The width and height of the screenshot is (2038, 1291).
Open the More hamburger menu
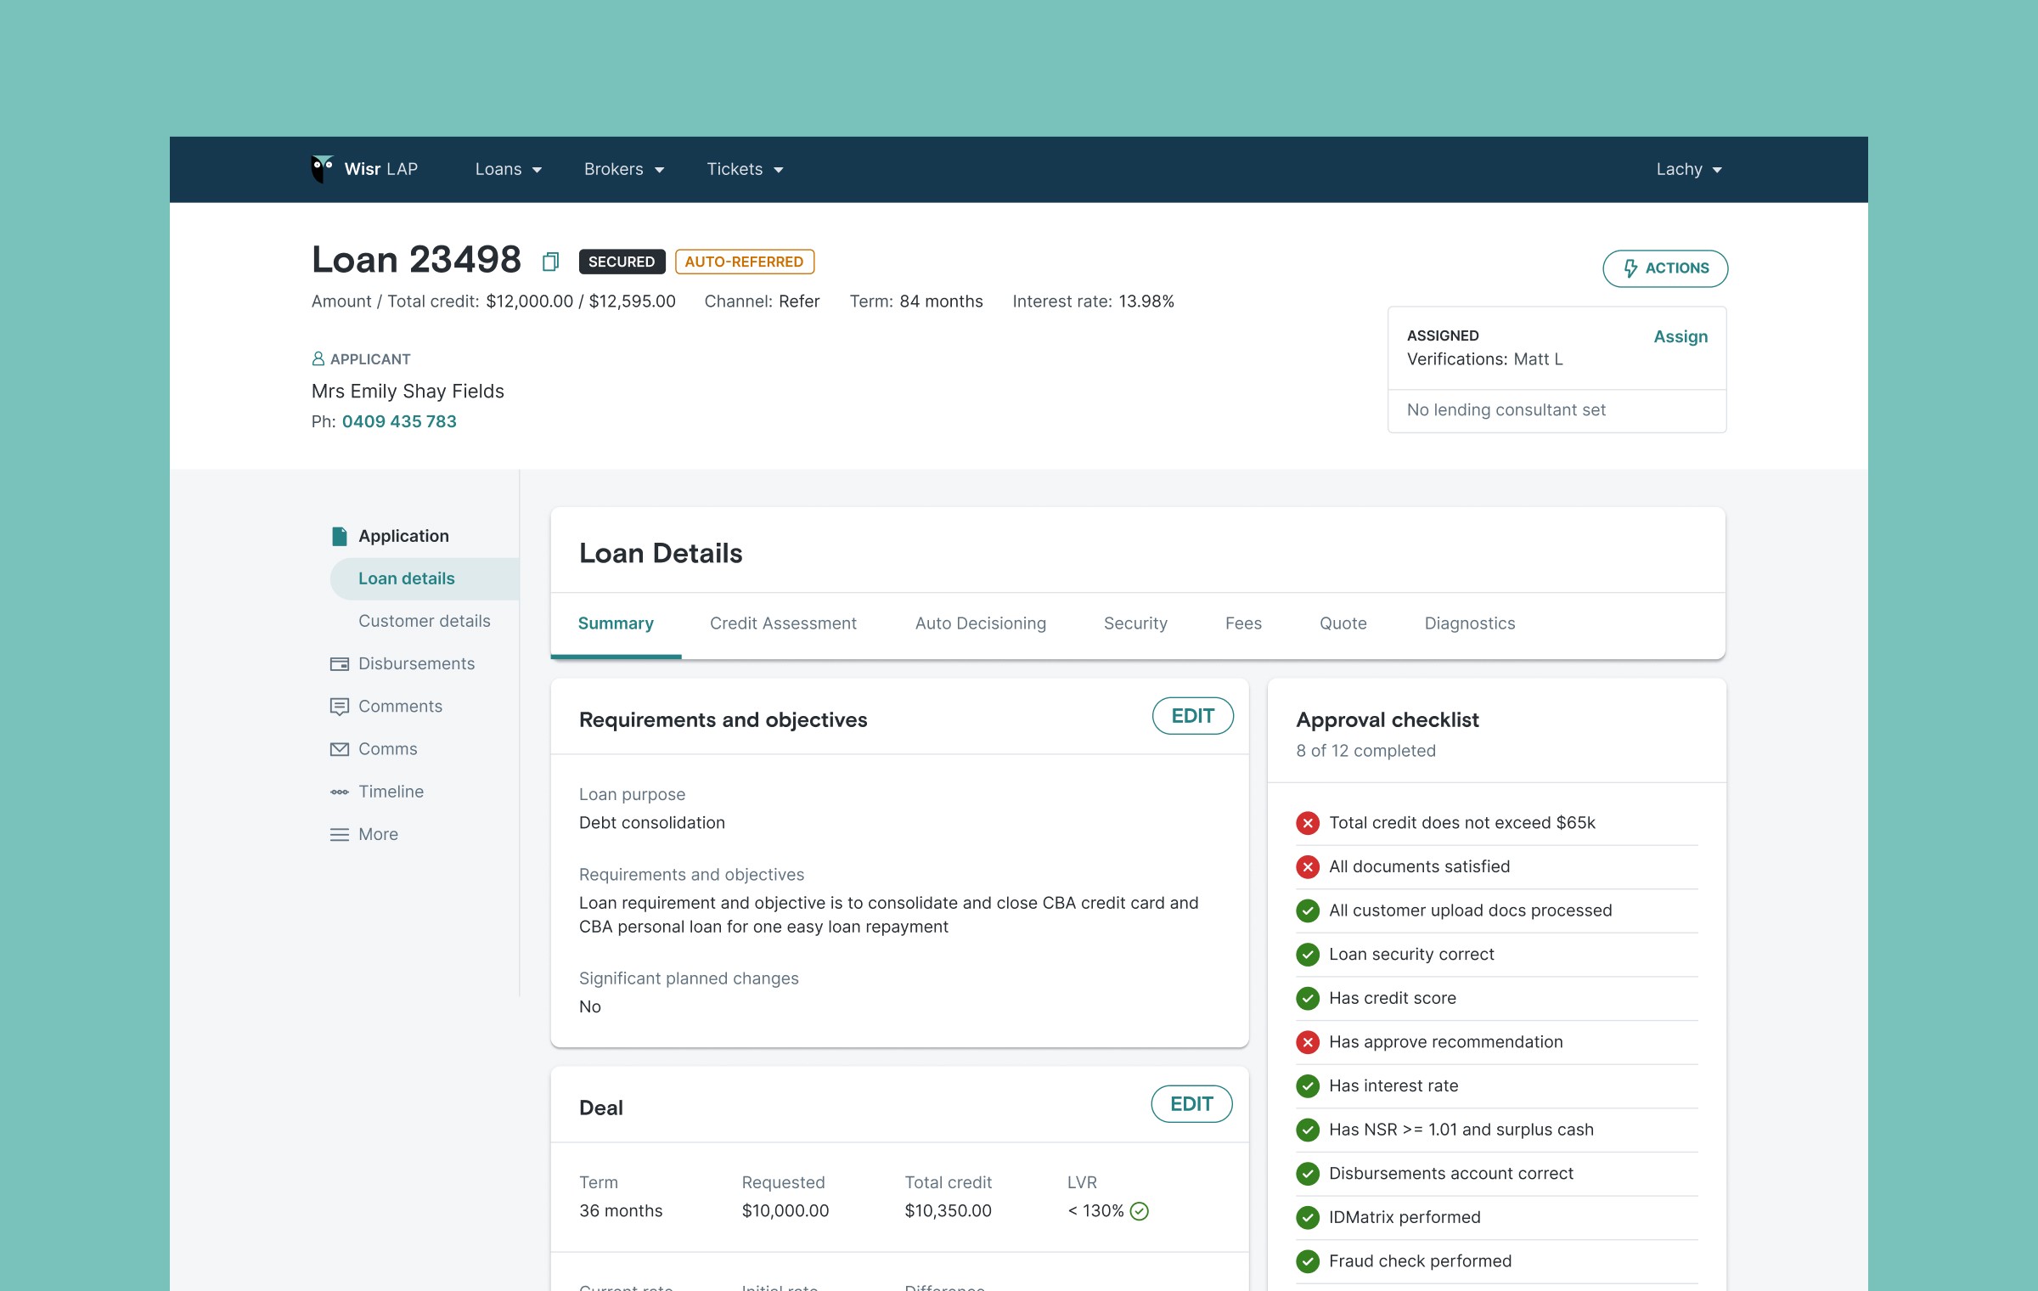(x=340, y=834)
